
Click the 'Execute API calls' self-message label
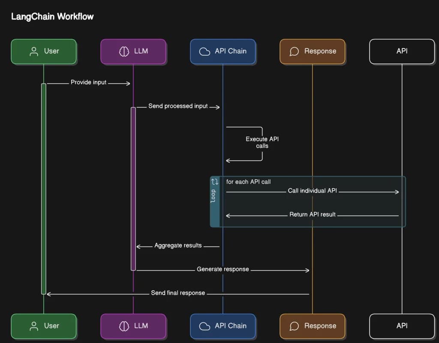point(262,142)
